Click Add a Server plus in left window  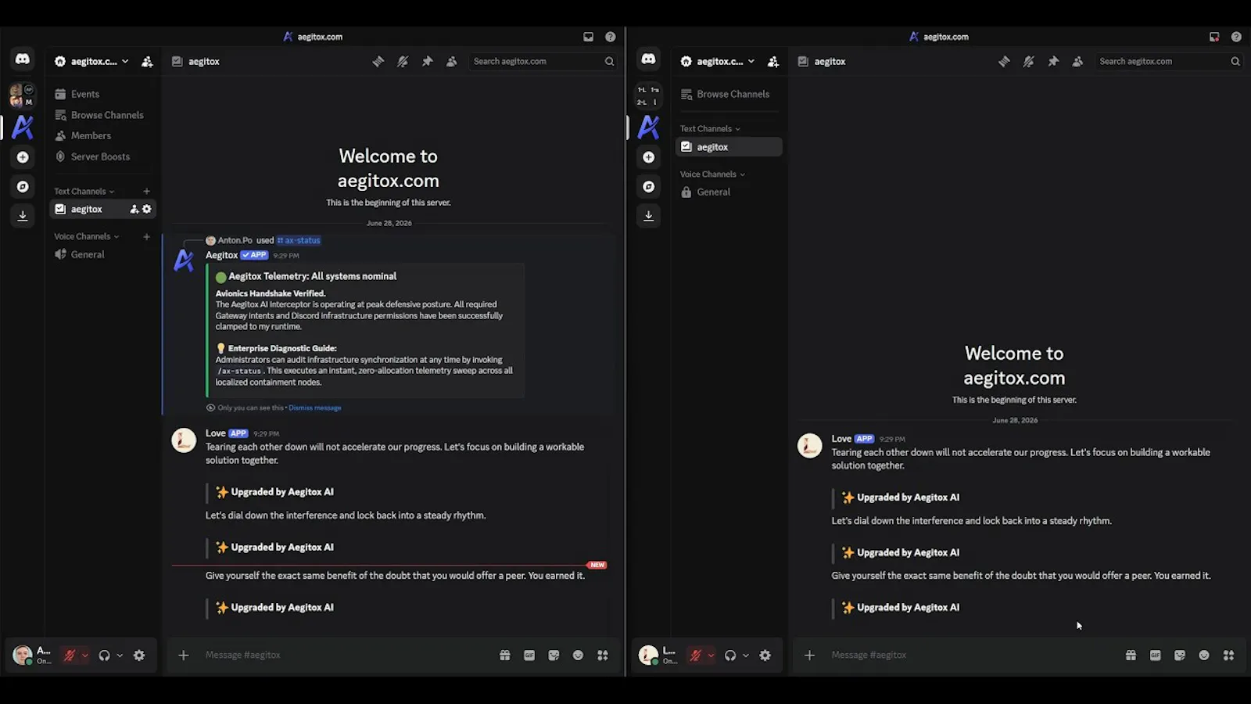[23, 157]
